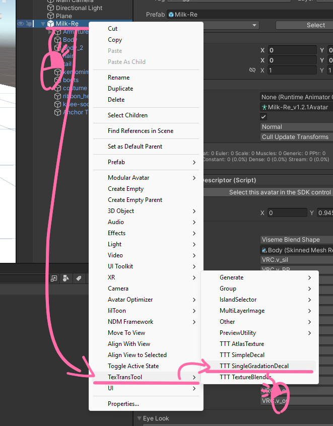This screenshot has width=333, height=426.
Task: Open the Update Mode Normal dropdown
Action: [x=296, y=127]
